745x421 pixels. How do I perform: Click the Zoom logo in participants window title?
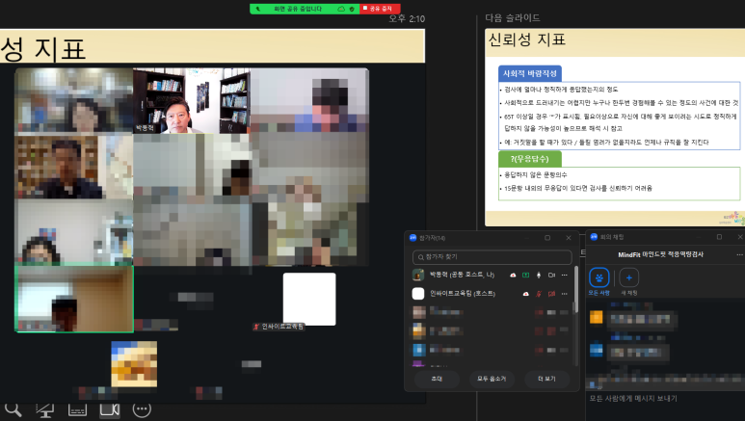(x=412, y=238)
